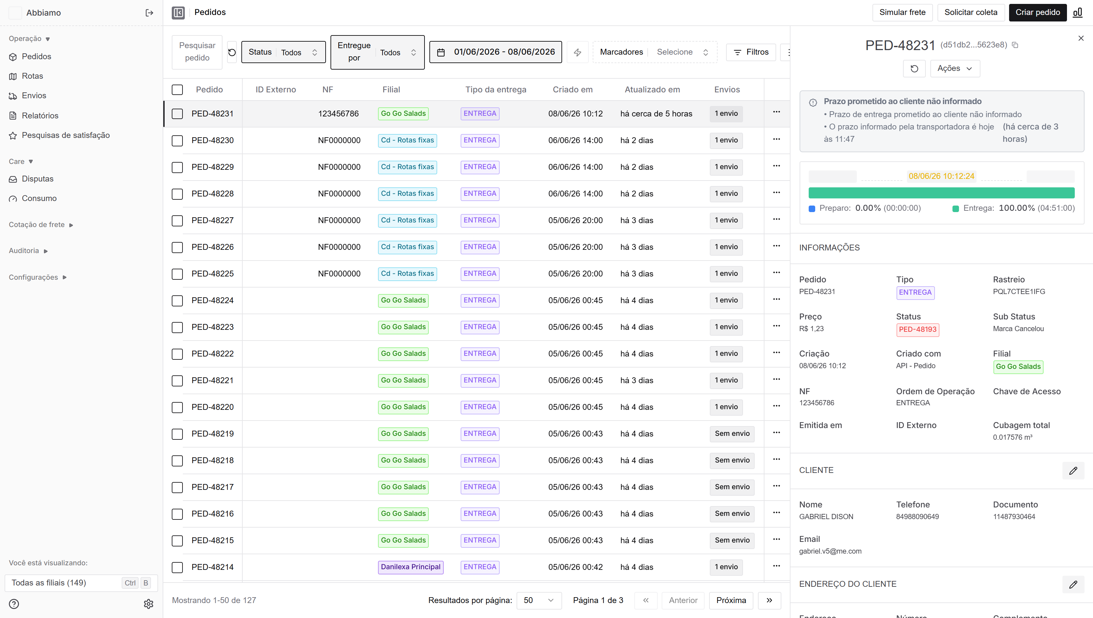
Task: Open the results per page dropdown
Action: [539, 600]
